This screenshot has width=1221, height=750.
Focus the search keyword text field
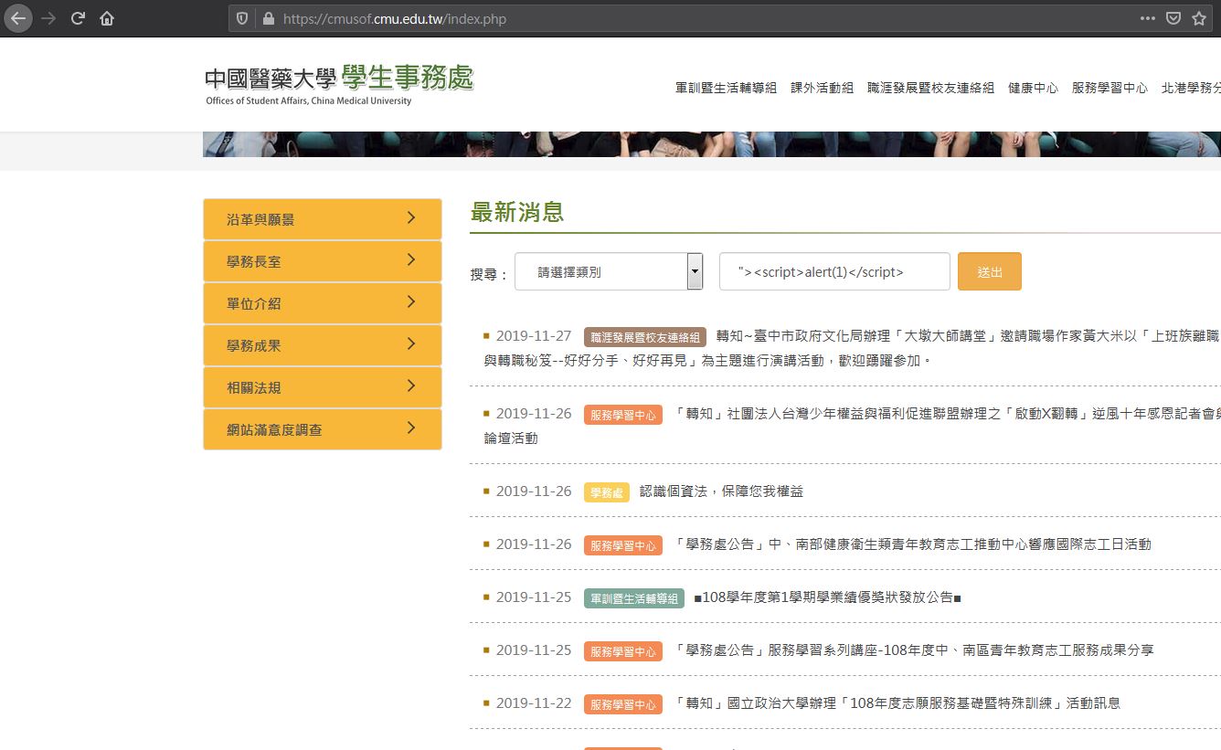click(834, 271)
